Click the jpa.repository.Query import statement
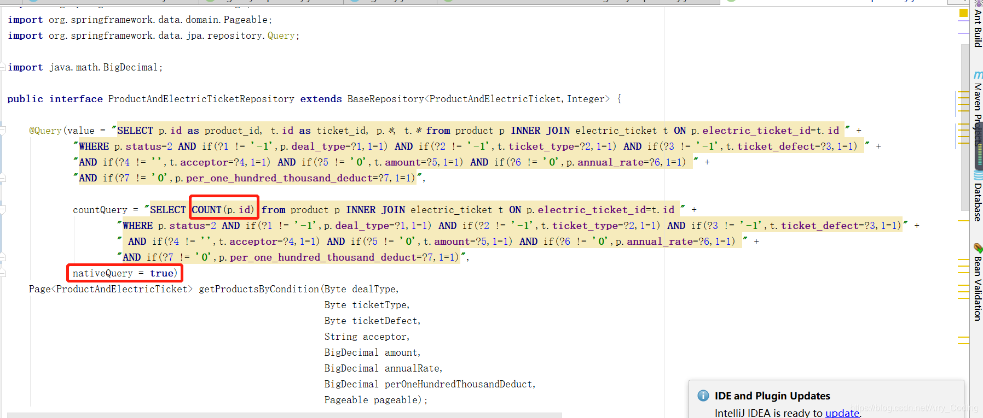The height and width of the screenshot is (418, 983). click(153, 36)
